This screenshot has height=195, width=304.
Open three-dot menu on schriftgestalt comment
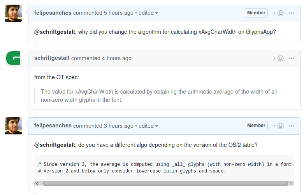[292, 58]
